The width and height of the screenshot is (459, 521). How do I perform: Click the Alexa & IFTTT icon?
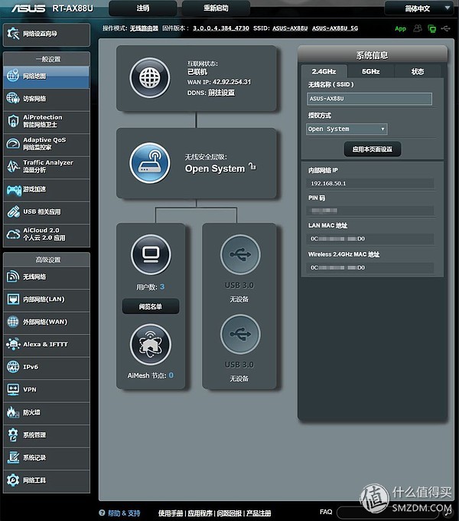(x=13, y=344)
